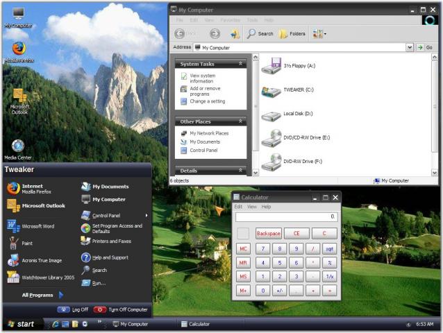Viewport: 443px width, 333px height.
Task: Launch Mozilla Firefox from desktop icon
Action: pos(19,52)
